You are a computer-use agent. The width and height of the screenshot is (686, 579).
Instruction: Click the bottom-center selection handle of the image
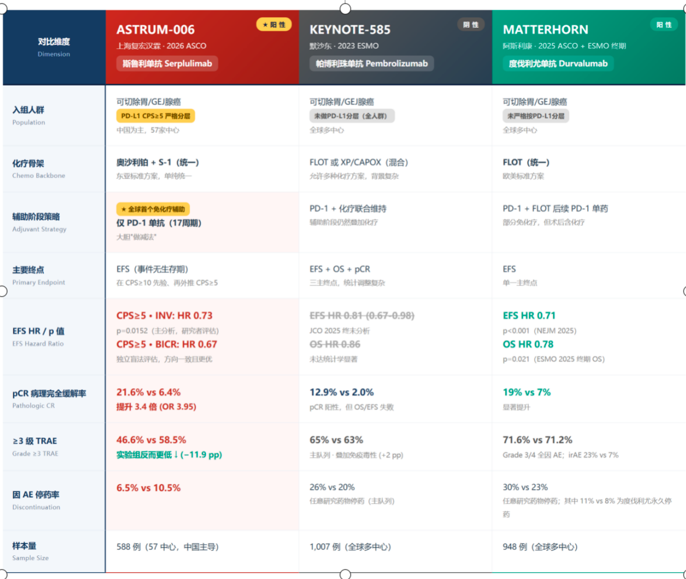345,574
